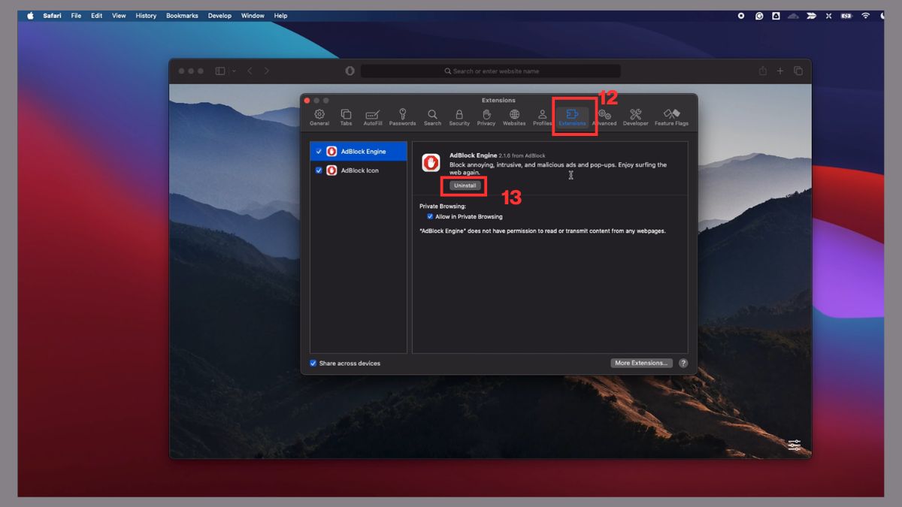The height and width of the screenshot is (507, 902).
Task: Open the General preferences tab
Action: pyautogui.click(x=319, y=117)
